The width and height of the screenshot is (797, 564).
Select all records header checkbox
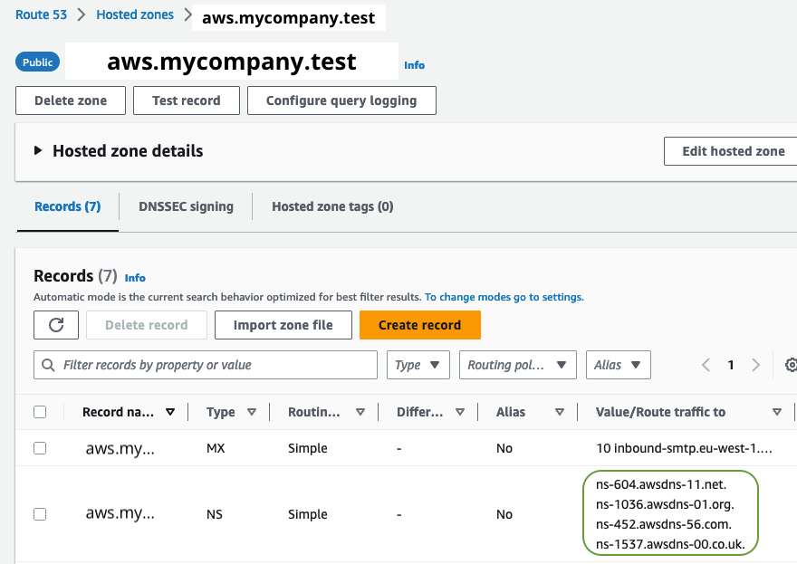pyautogui.click(x=40, y=412)
